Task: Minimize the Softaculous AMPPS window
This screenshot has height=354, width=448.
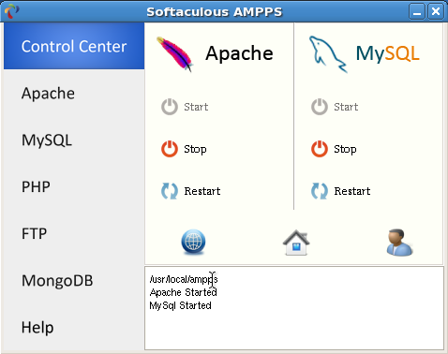Action: (x=417, y=12)
